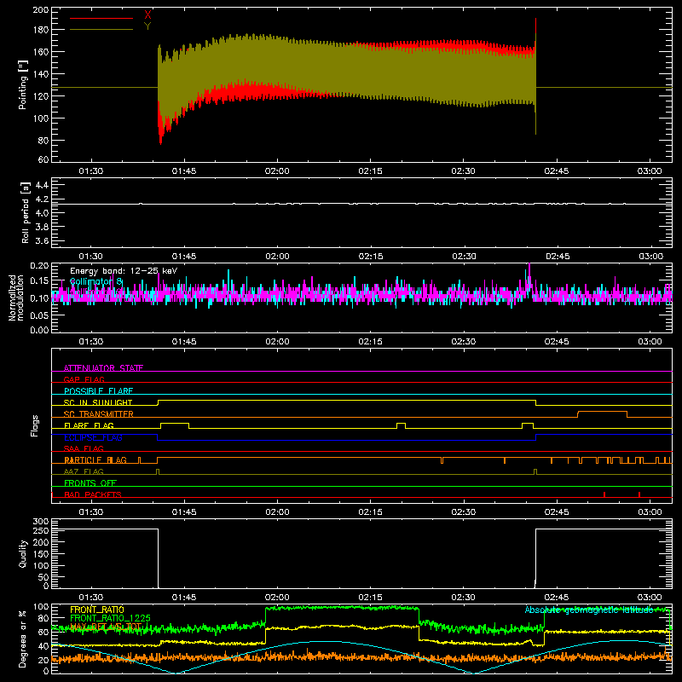Click the 40 tick on bottom Degrees axis

point(43,646)
